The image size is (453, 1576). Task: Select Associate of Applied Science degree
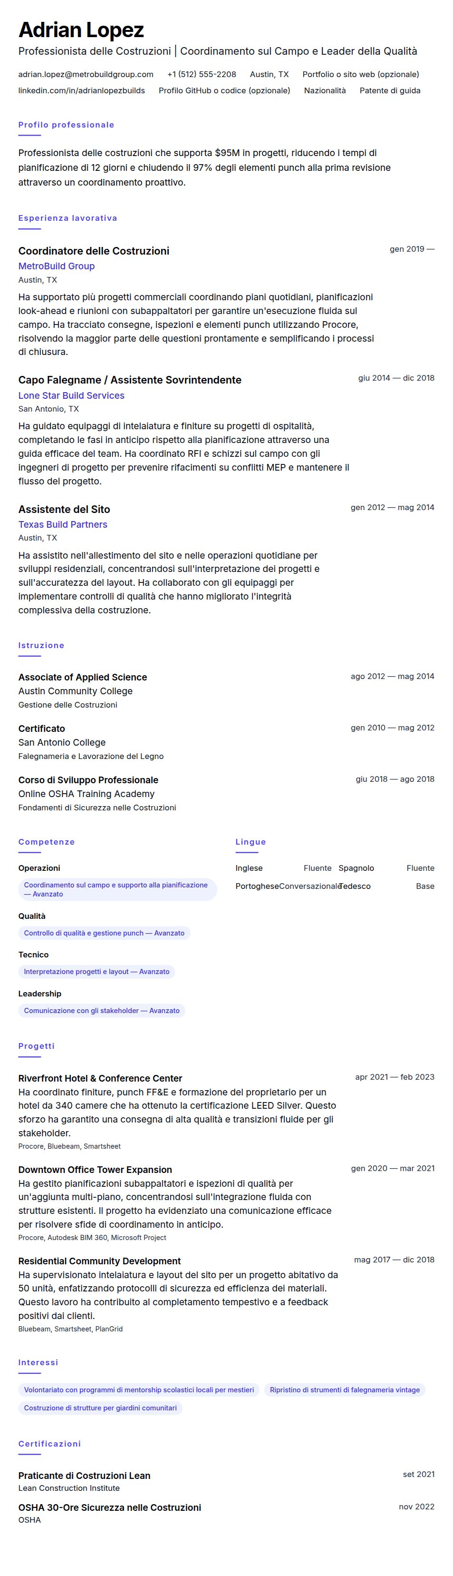tap(83, 677)
